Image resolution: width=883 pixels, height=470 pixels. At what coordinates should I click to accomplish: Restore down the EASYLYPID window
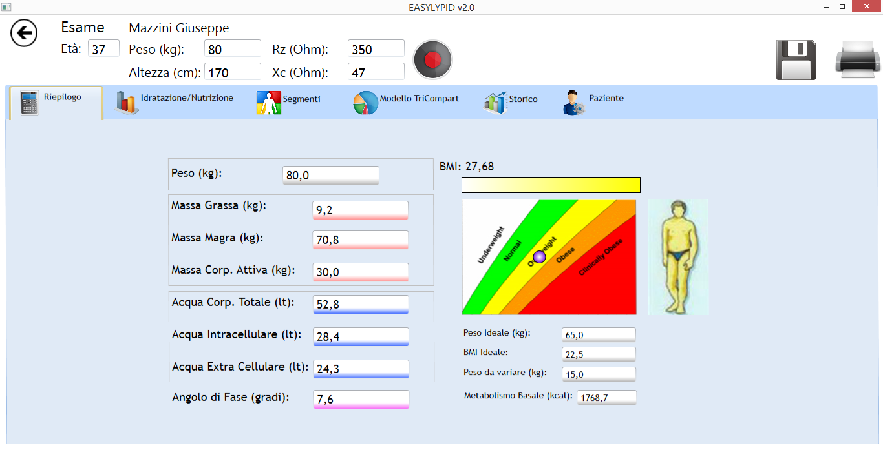tap(843, 7)
